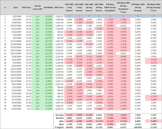
Task: Click the Average label in the summary
Action: pos(60,115)
